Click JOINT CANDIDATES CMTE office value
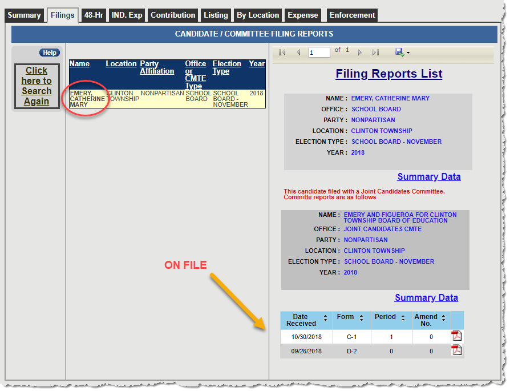 [382, 229]
